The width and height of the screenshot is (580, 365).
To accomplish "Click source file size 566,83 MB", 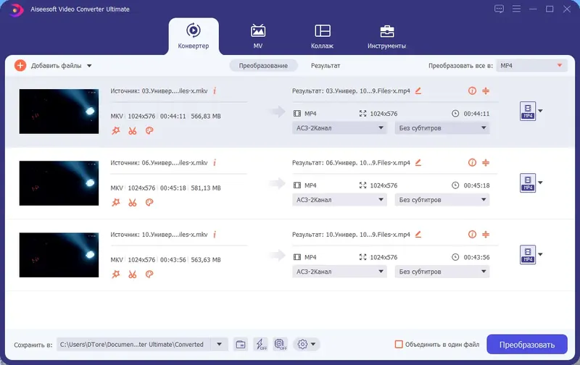I will click(x=206, y=116).
